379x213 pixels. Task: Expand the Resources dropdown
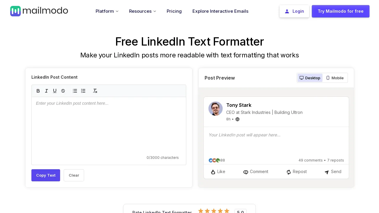(x=142, y=11)
